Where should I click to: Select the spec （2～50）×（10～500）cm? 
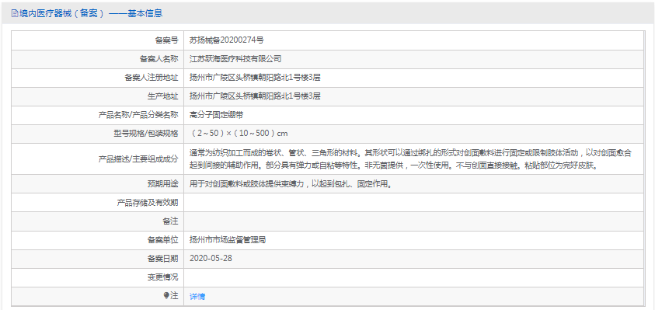(x=239, y=134)
